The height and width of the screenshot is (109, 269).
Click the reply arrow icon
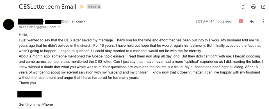pos(252,21)
